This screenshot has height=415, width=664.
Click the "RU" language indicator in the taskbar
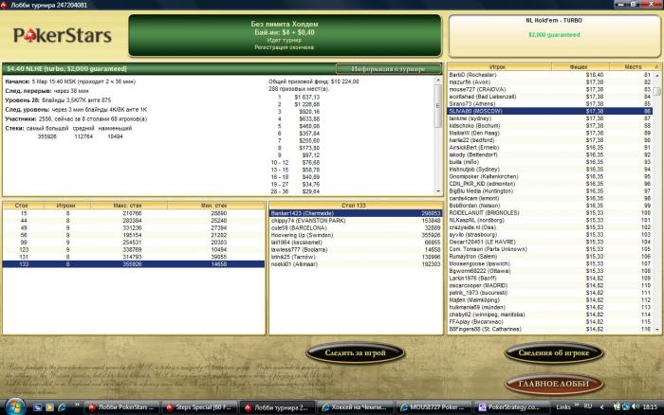pyautogui.click(x=588, y=406)
